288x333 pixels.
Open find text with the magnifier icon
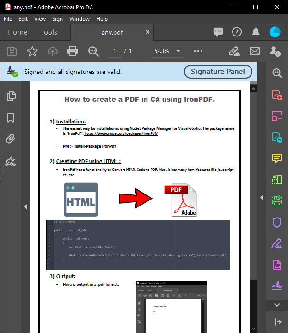[x=93, y=51]
